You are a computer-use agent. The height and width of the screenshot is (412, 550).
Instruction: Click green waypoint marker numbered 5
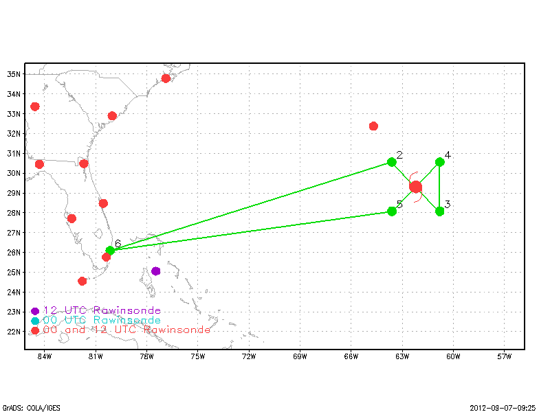pos(392,211)
